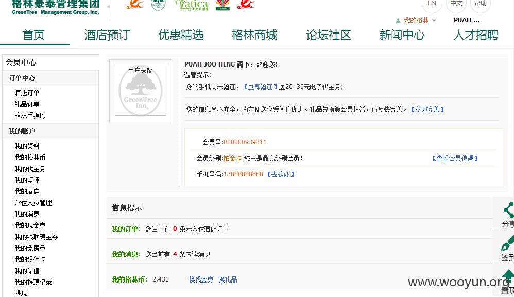Image resolution: width=514 pixels, height=297 pixels.
Task: Open the 人才招聘 careers tab
Action: [x=476, y=35]
